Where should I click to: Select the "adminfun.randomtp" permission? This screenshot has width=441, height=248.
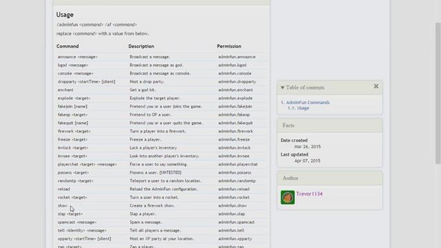point(237,180)
